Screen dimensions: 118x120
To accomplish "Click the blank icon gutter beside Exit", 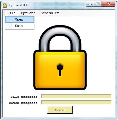I will pos(9,26).
